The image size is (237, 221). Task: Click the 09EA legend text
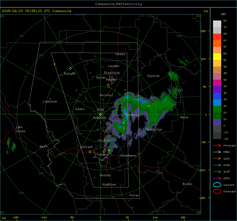(226, 152)
